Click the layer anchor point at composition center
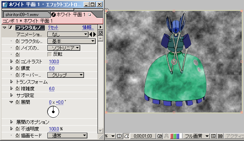Viewport: 244px width, 141px height. click(174, 62)
